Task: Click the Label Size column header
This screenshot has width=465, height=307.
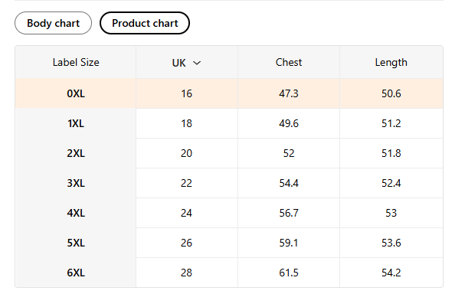Action: 76,62
